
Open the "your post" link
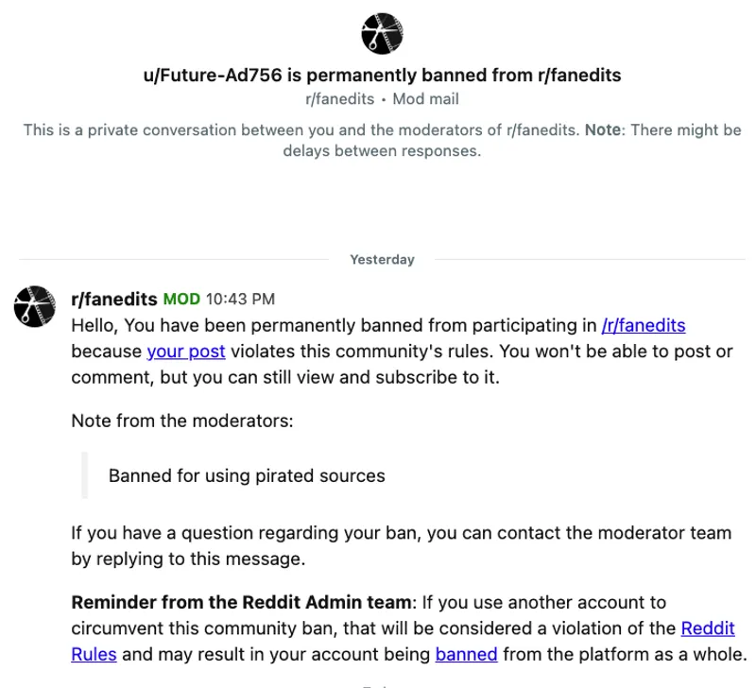point(186,352)
